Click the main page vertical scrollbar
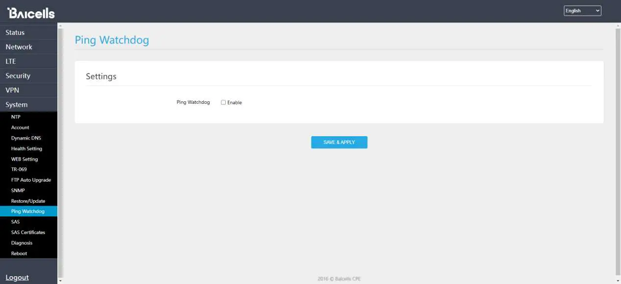Image resolution: width=621 pixels, height=284 pixels. (618, 152)
